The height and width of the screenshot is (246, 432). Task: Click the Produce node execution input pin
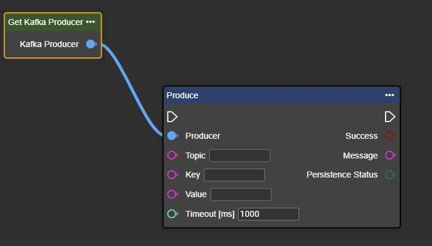tap(172, 116)
